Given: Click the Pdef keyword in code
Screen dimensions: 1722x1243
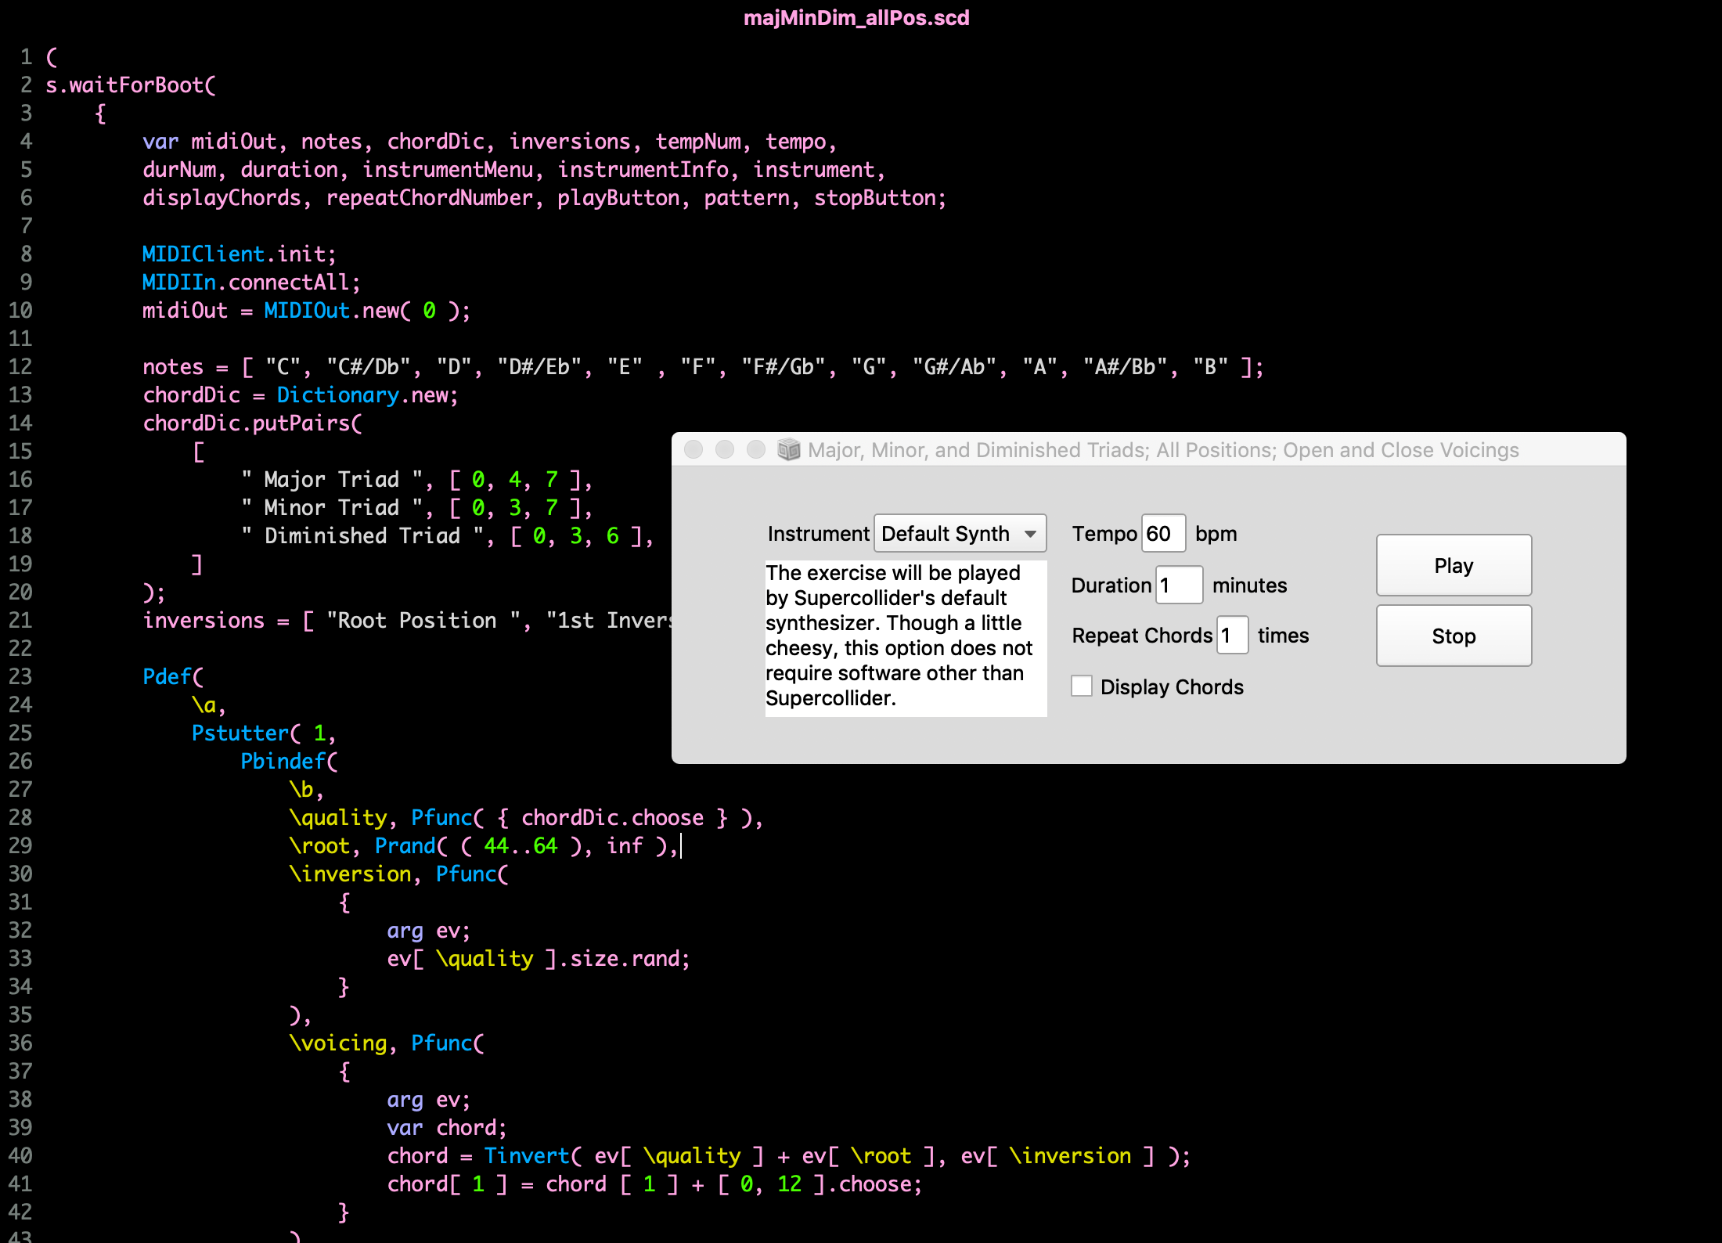Looking at the screenshot, I should pos(168,676).
